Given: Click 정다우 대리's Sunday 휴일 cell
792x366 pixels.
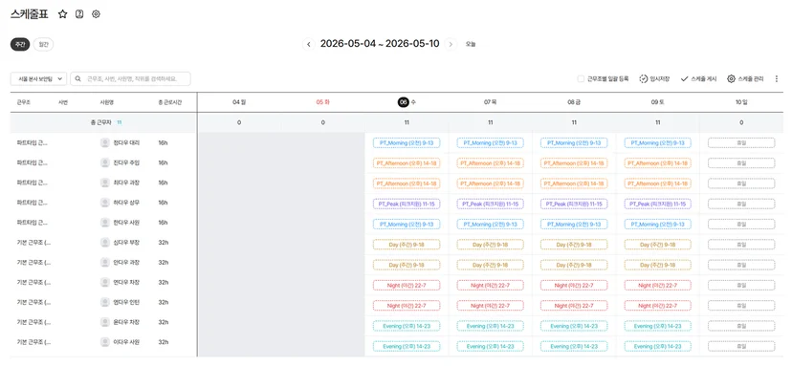Looking at the screenshot, I should [741, 143].
